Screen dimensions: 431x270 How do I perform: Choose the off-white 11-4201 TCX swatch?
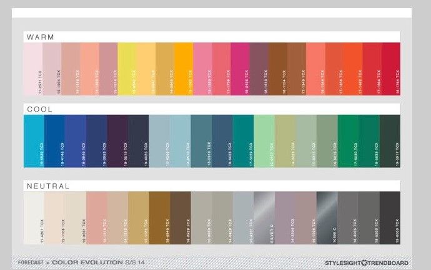34,218
